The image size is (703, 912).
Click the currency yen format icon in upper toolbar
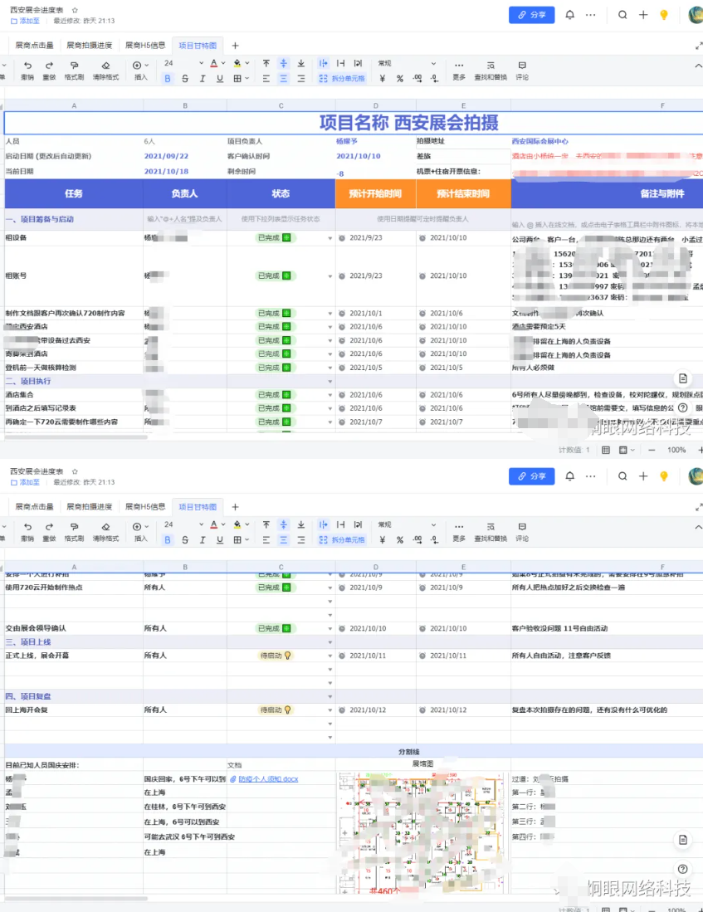tap(382, 79)
